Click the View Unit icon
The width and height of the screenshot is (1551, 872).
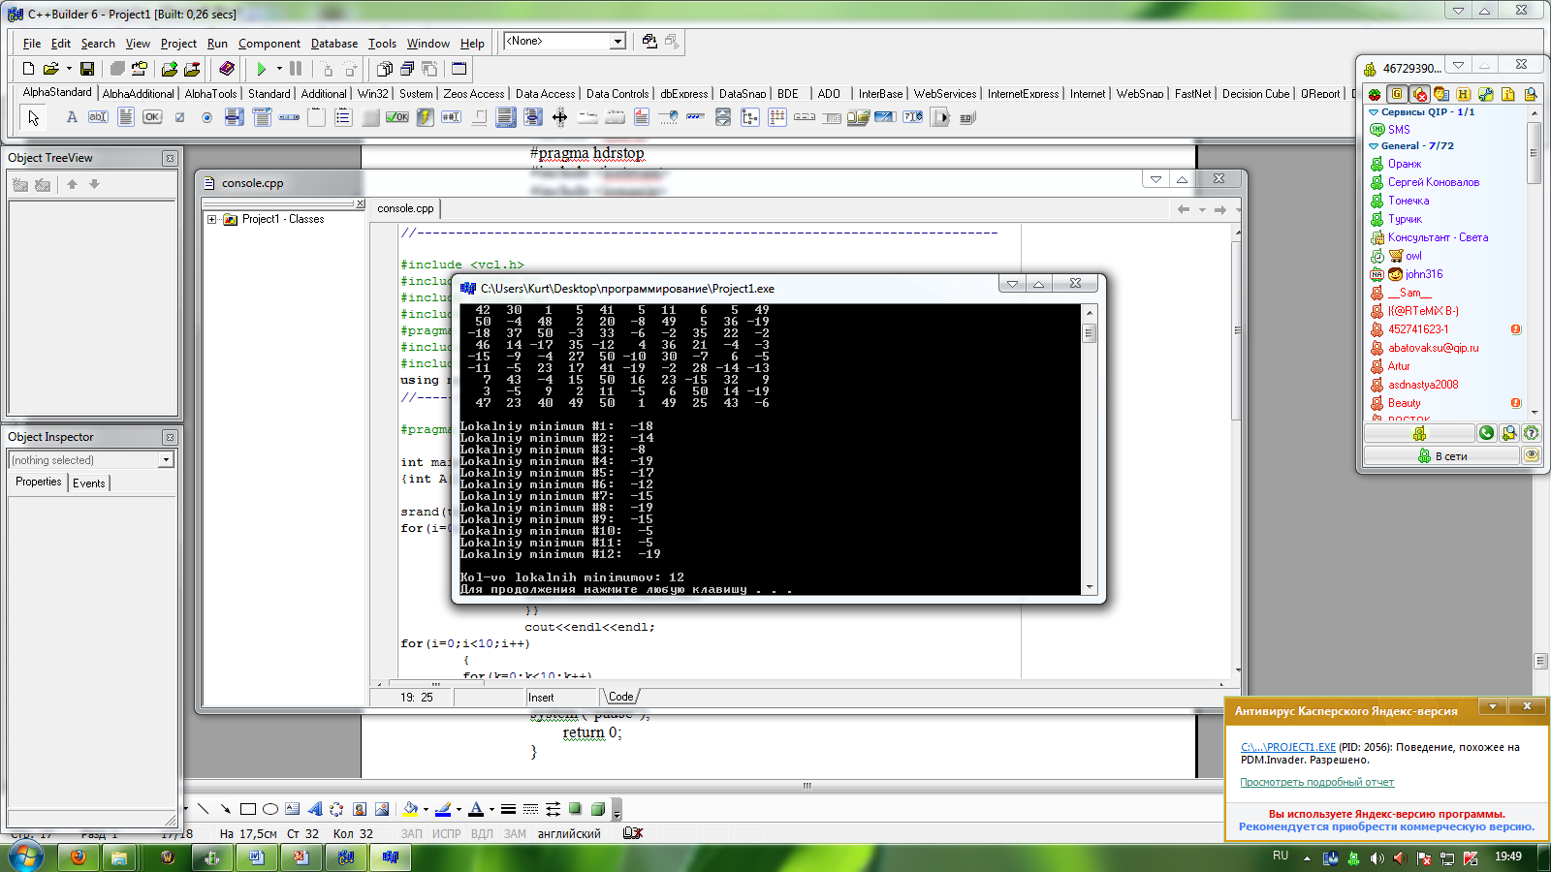385,69
